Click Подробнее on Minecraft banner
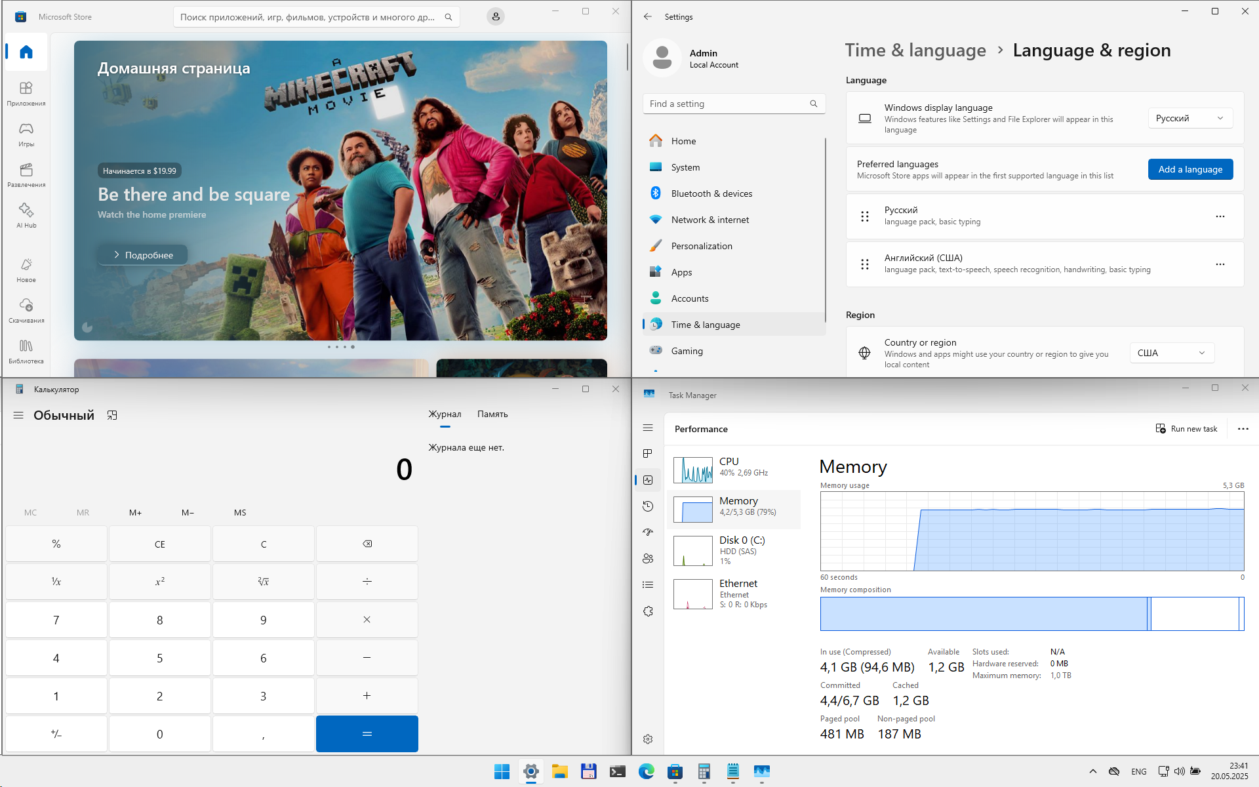The height and width of the screenshot is (787, 1259). (143, 255)
